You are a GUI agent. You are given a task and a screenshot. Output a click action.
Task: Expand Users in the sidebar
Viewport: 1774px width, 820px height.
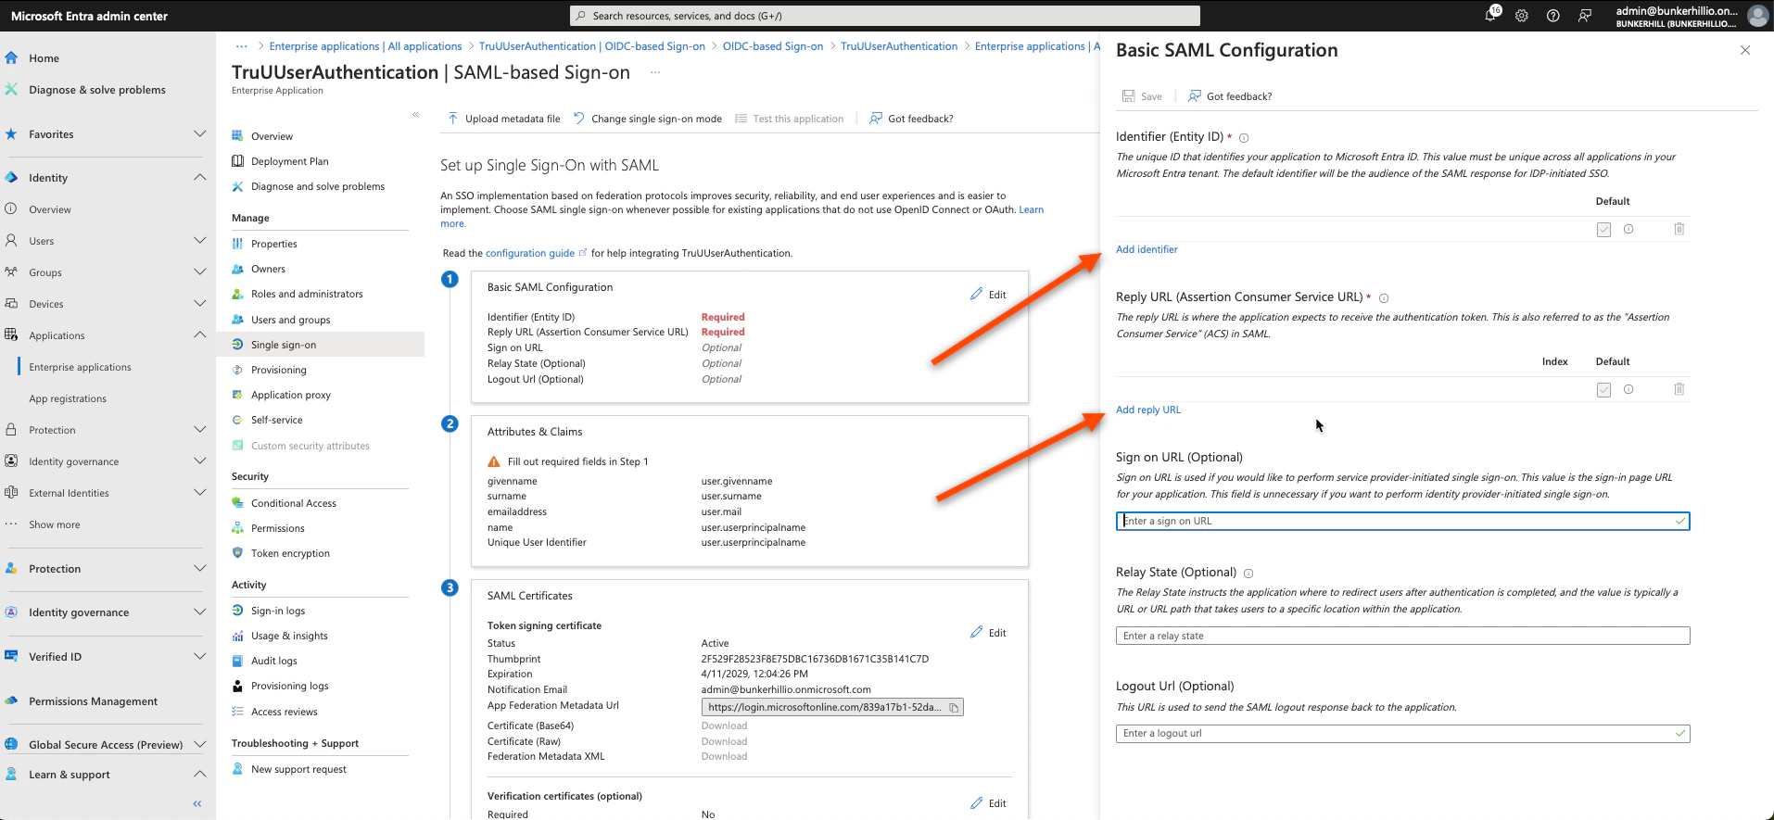pos(199,241)
